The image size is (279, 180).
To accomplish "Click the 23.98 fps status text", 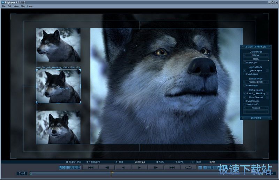I will [140, 162].
